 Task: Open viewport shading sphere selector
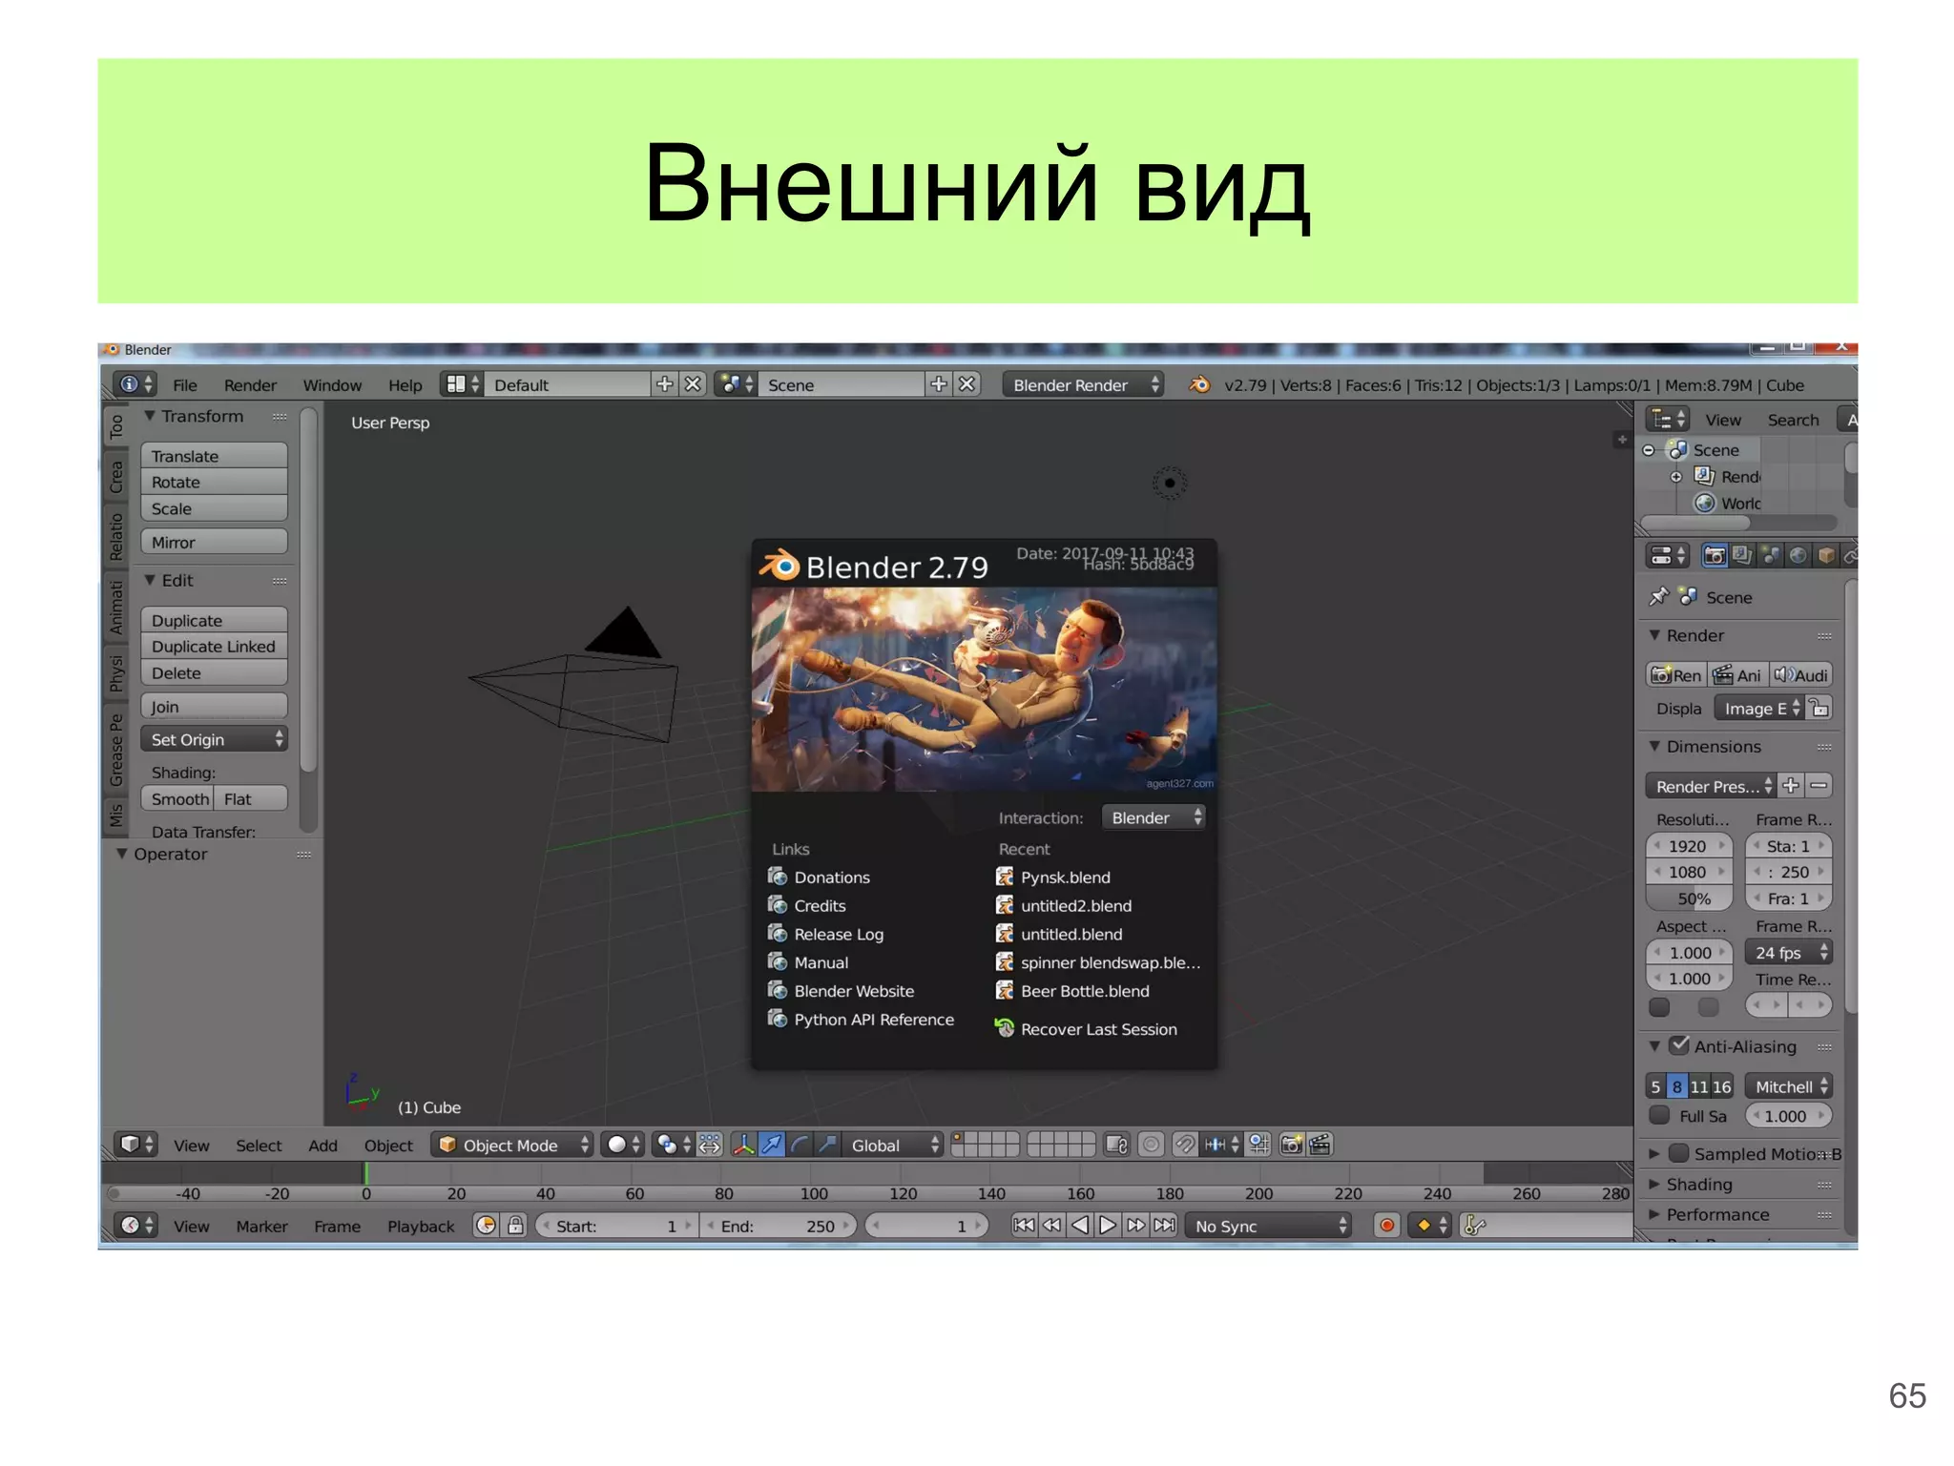[x=624, y=1145]
